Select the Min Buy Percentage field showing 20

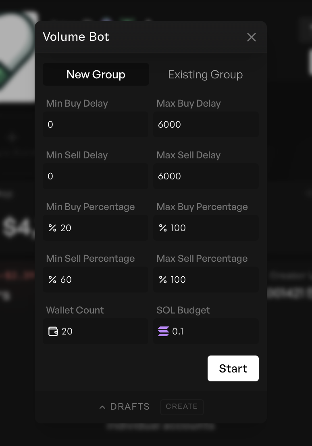[96, 228]
